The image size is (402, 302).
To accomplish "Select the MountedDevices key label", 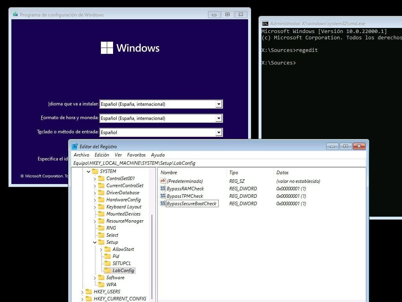I will 123,214.
